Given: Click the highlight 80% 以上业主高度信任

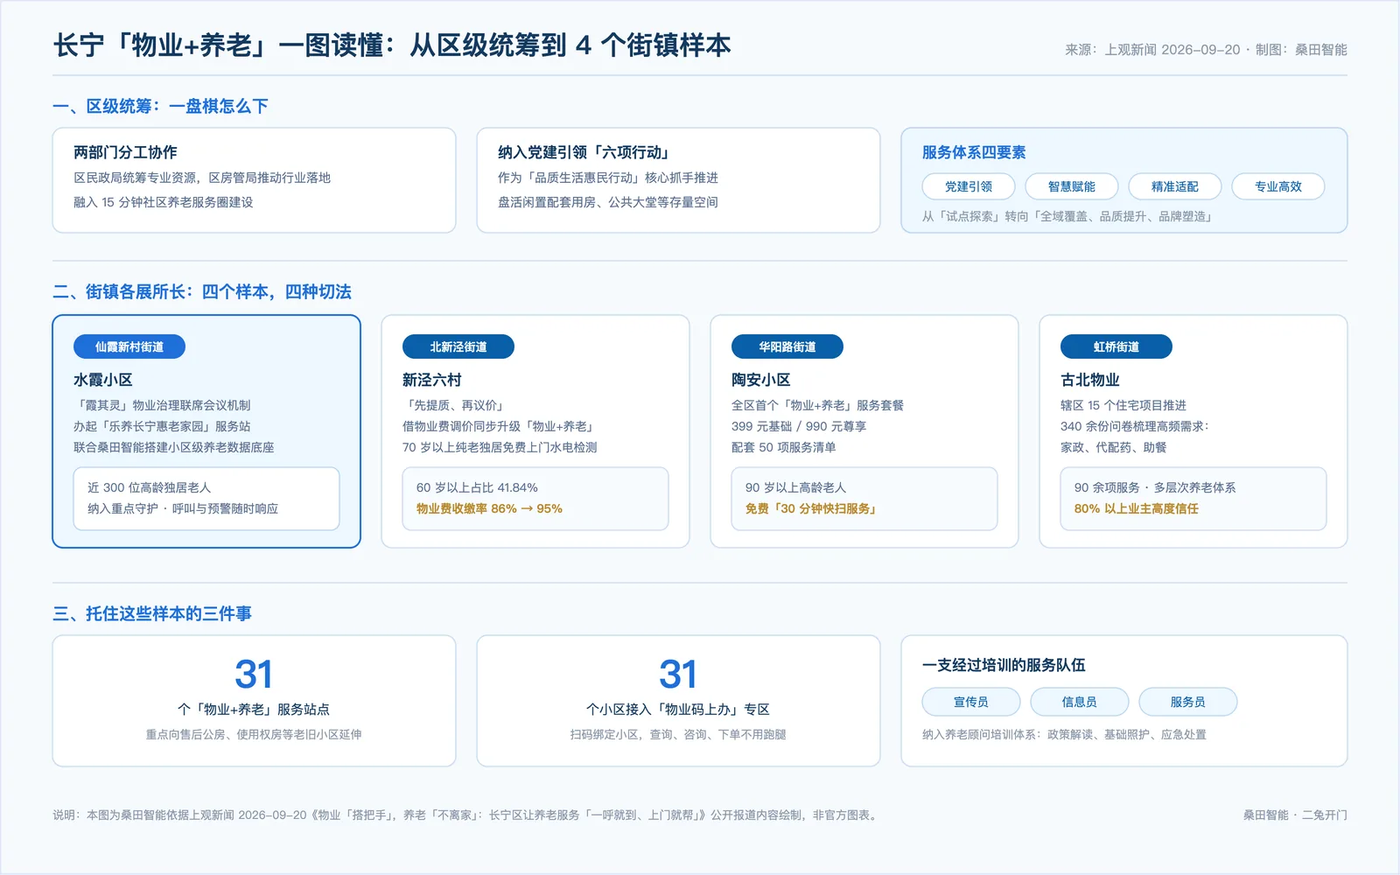Looking at the screenshot, I should [x=1137, y=508].
